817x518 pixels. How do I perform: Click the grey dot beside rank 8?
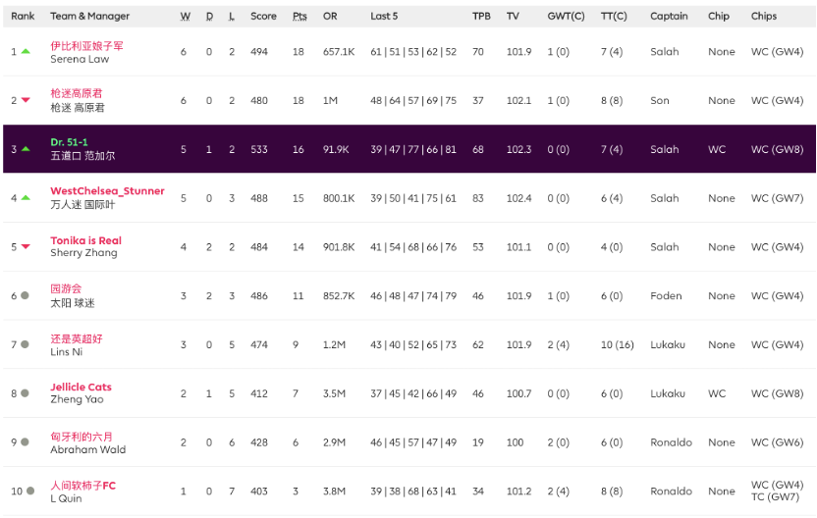coord(25,393)
